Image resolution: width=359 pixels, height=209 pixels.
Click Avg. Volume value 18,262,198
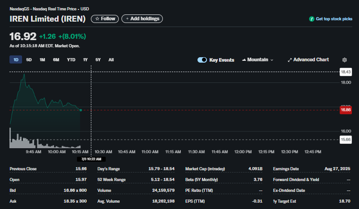(x=163, y=201)
